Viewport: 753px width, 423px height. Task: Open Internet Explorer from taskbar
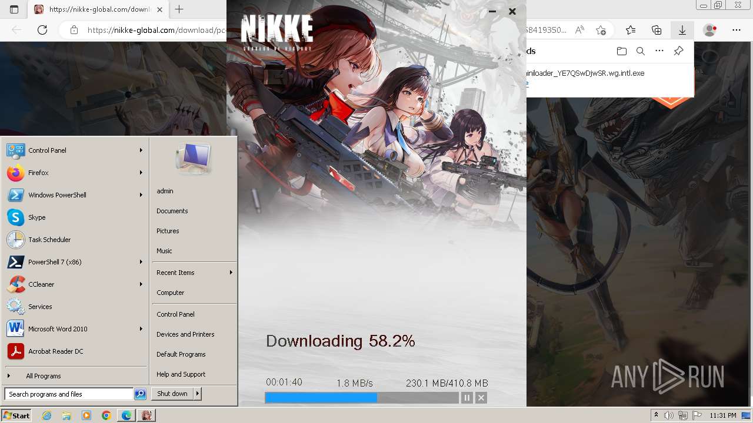point(46,415)
